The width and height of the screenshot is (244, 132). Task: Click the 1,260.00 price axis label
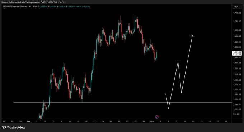(x=237, y=69)
